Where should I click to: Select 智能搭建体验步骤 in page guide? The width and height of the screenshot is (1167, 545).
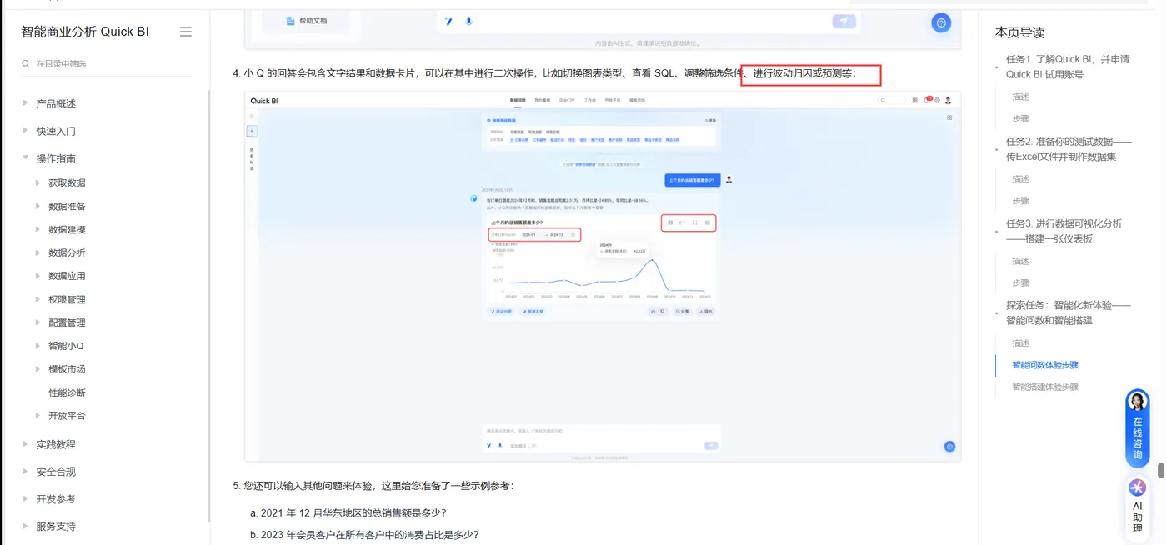coord(1045,387)
